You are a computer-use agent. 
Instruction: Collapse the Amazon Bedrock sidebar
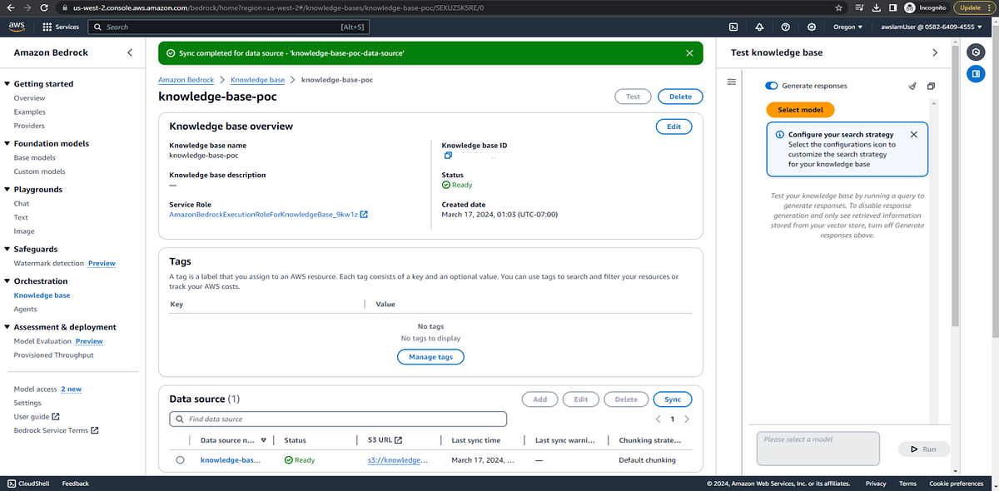tap(129, 52)
